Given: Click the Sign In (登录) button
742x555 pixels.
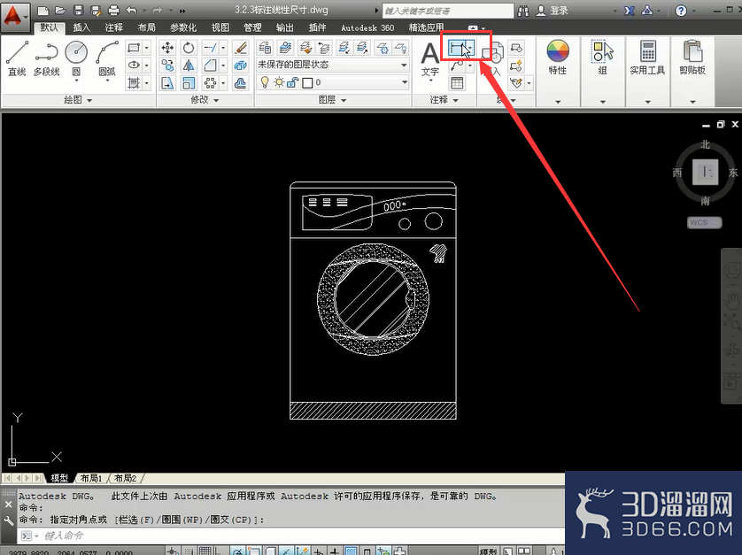Looking at the screenshot, I should click(552, 11).
